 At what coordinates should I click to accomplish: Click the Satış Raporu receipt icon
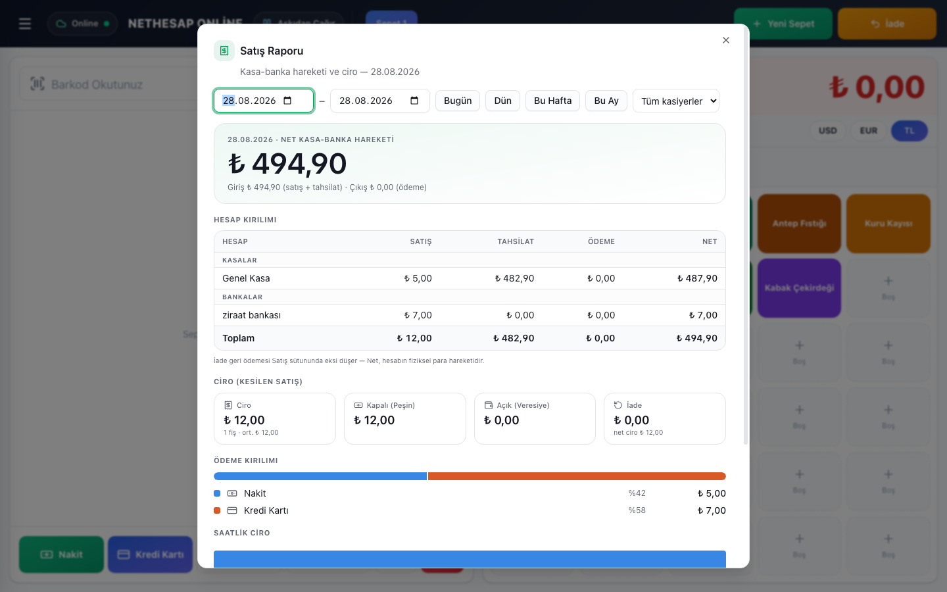coord(224,51)
